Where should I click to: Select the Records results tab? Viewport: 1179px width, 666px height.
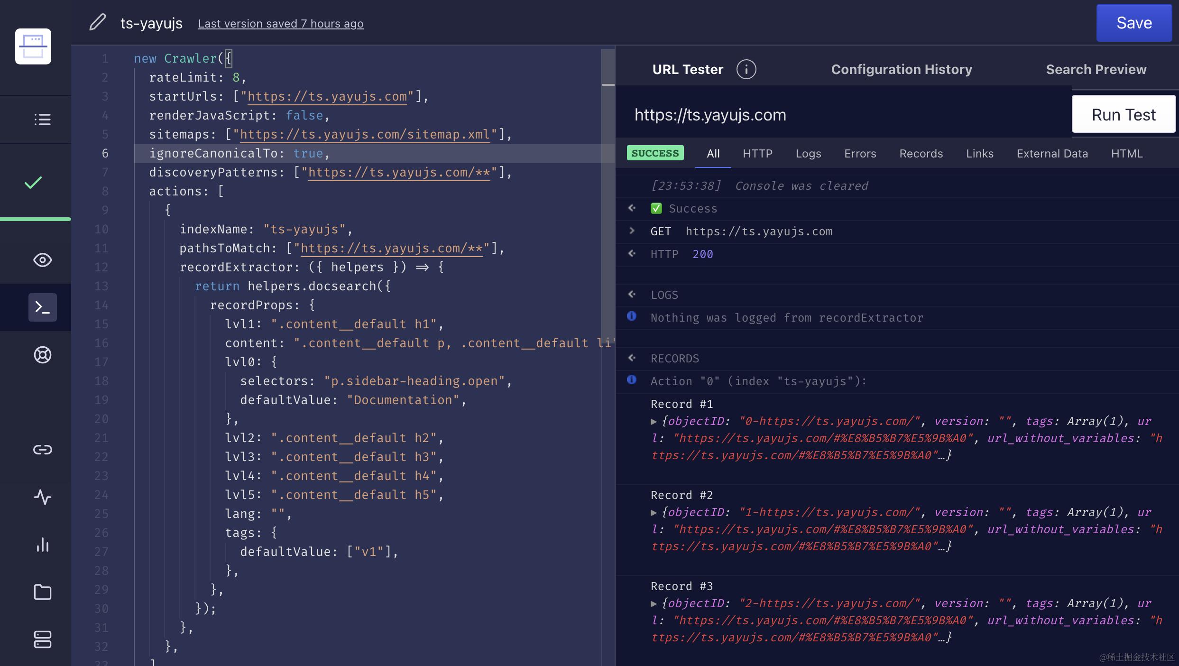coord(921,153)
